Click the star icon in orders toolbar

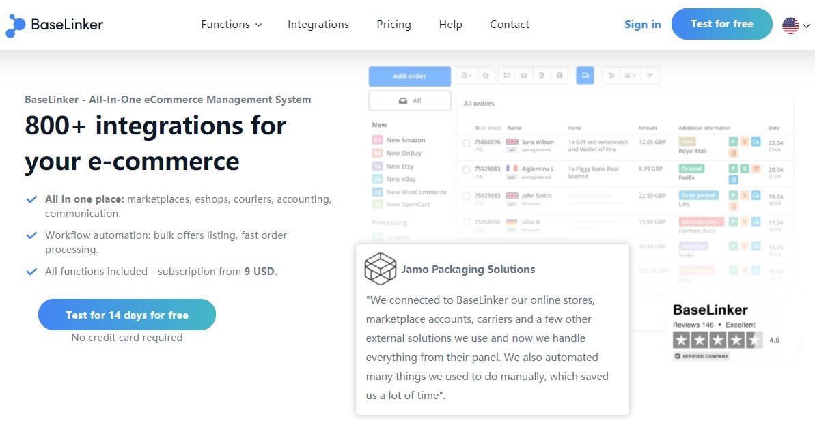[486, 76]
